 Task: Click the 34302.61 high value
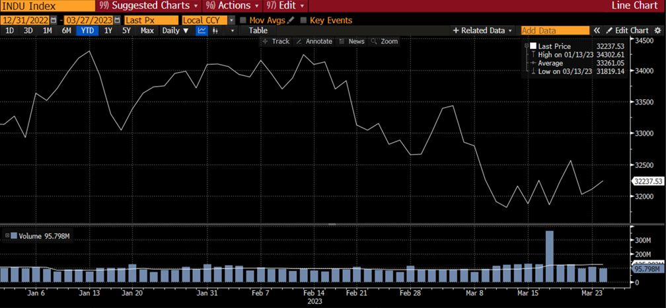612,55
